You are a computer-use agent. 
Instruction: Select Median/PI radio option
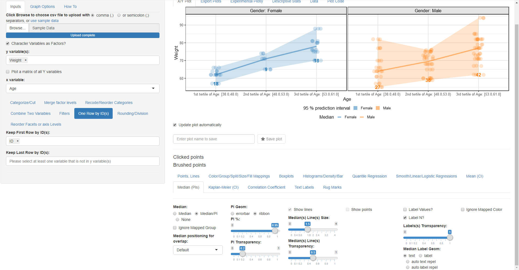click(196, 214)
